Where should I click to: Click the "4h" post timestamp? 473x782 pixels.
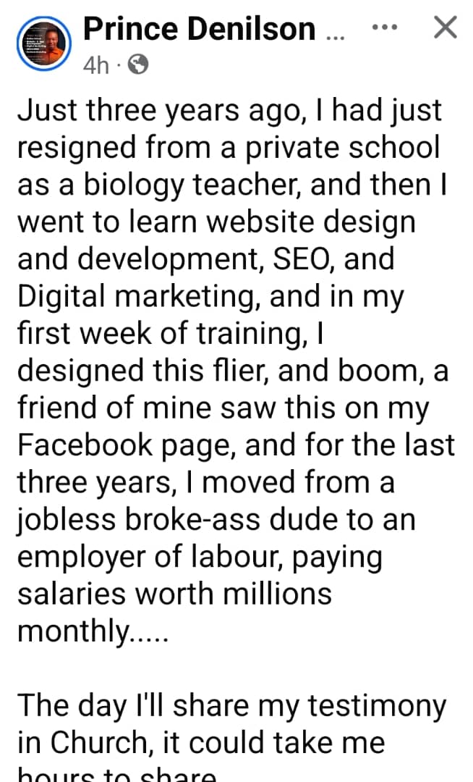click(95, 66)
